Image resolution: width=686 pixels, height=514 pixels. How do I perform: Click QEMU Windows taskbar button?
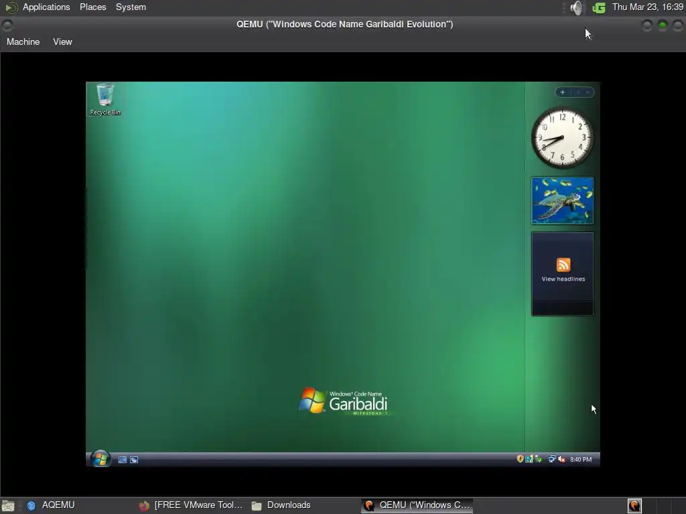pos(417,505)
